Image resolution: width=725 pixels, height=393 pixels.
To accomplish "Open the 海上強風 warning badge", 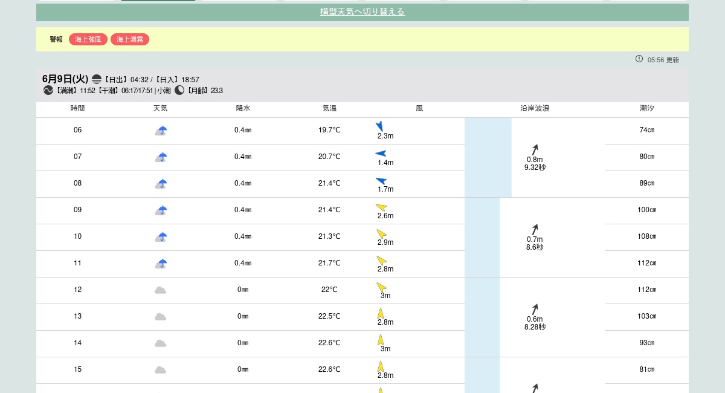I will click(x=88, y=39).
